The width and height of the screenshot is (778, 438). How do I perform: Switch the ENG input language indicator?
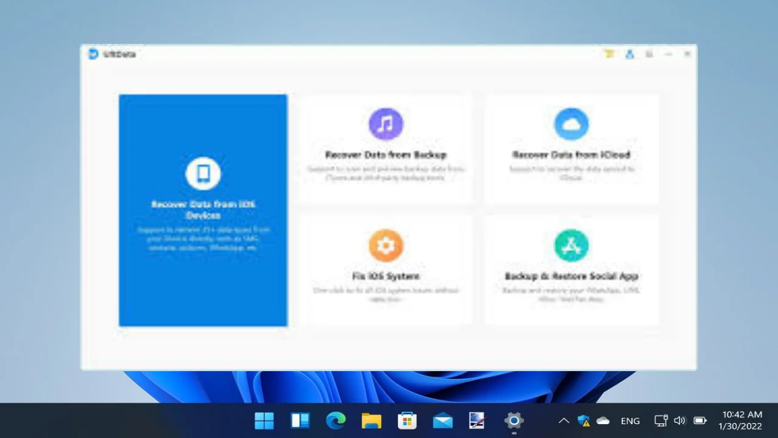(x=630, y=420)
